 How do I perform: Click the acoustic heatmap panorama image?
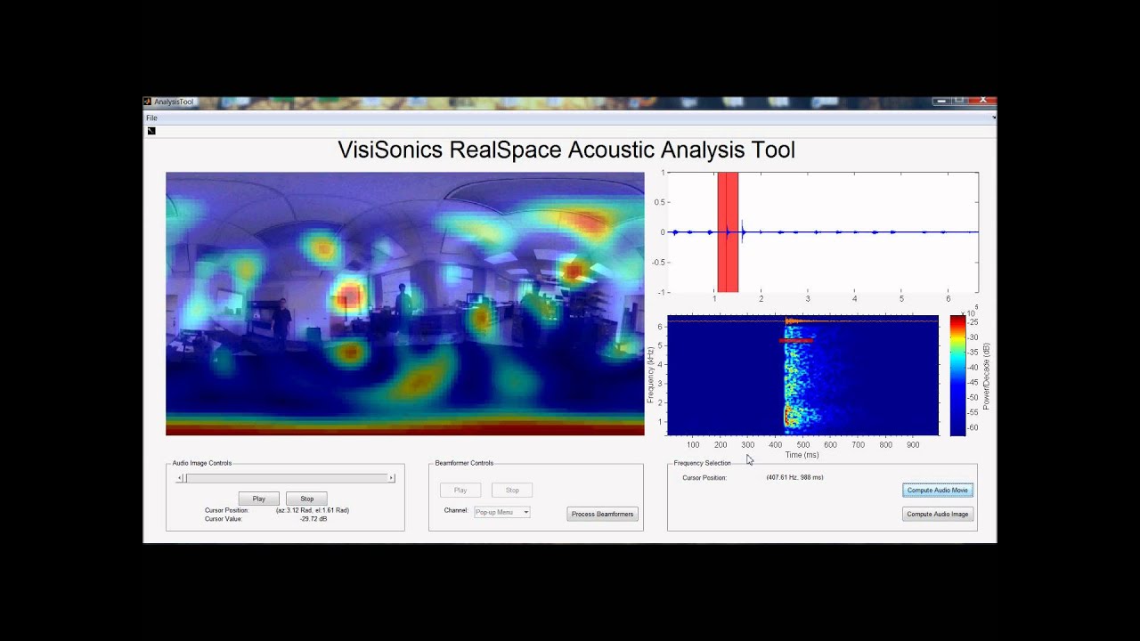404,304
